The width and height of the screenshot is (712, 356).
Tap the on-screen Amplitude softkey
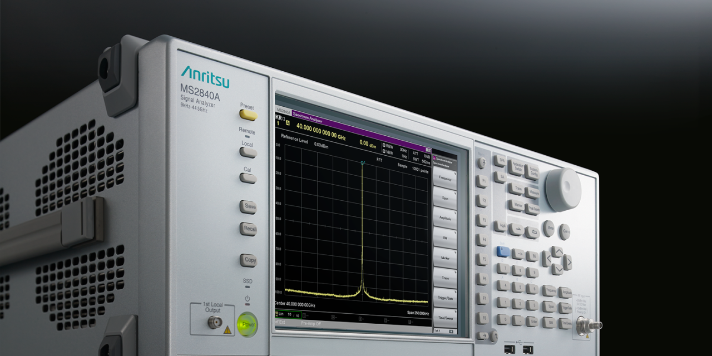[445, 219]
